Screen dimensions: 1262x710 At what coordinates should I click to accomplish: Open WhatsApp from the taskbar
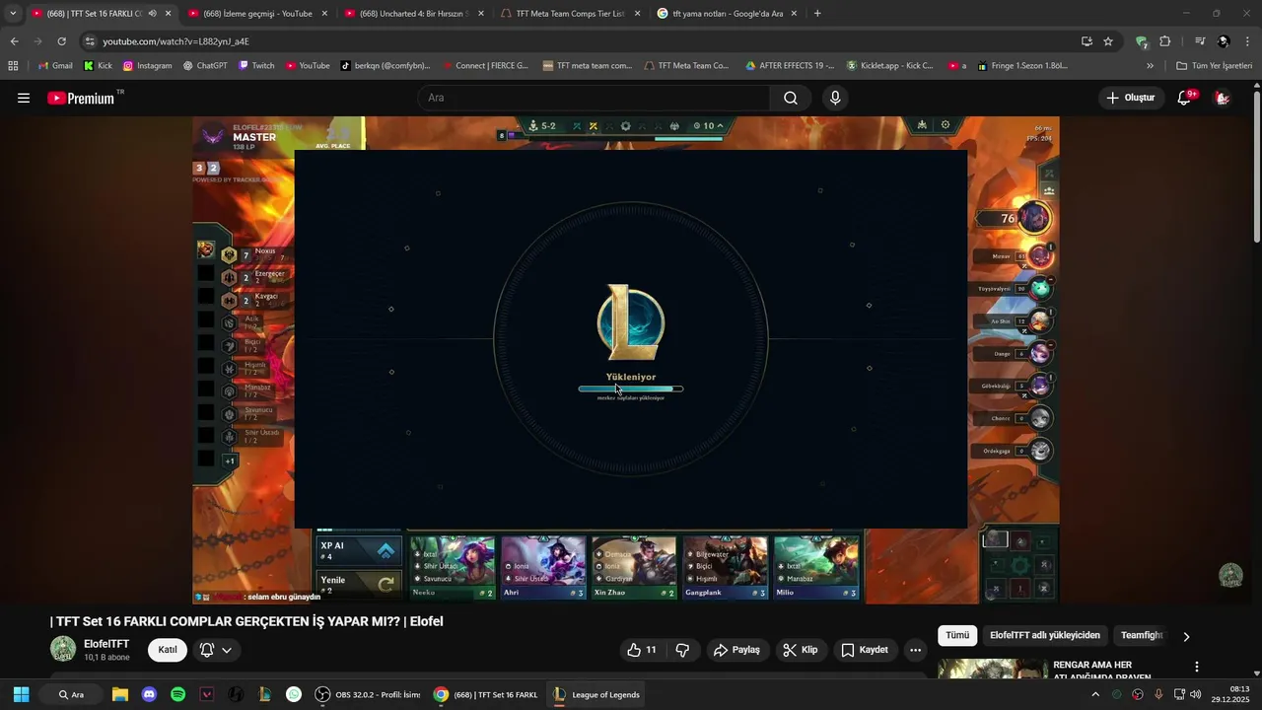coord(294,694)
